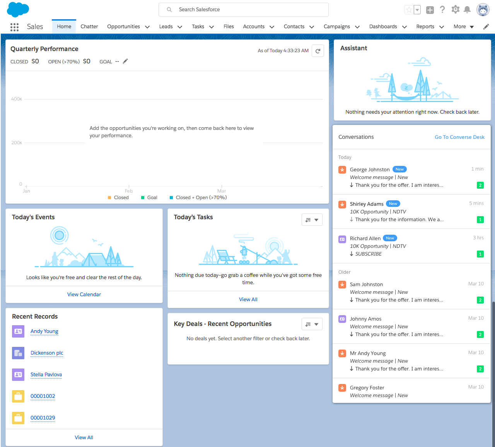The width and height of the screenshot is (495, 447).
Task: Refresh the Quarterly Performance chart
Action: point(318,51)
